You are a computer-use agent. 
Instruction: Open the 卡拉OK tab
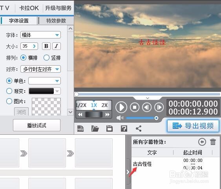pyautogui.click(x=29, y=8)
